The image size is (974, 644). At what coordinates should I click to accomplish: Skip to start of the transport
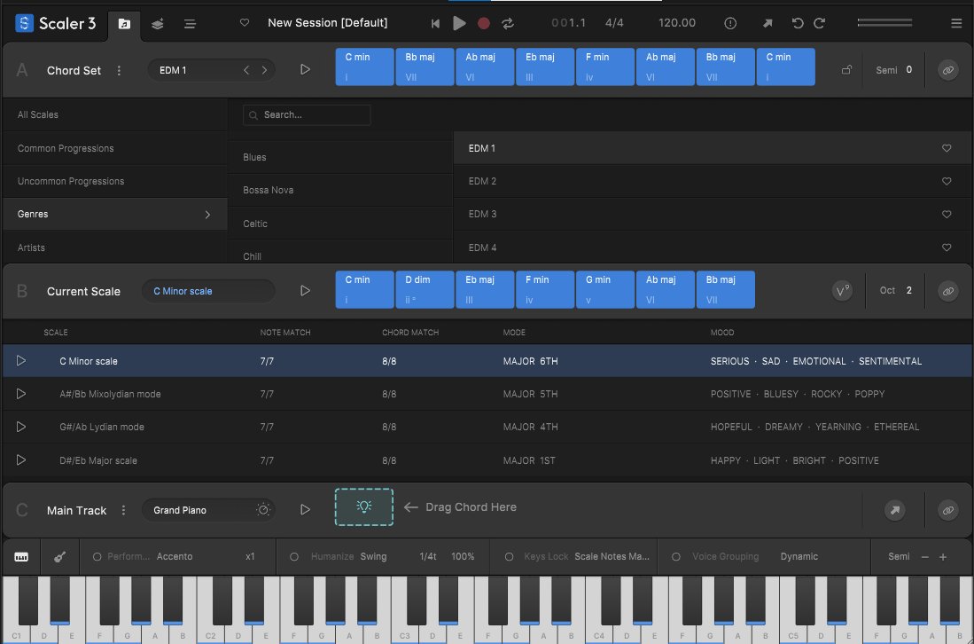point(435,24)
